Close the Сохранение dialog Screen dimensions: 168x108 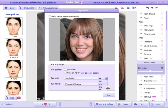tap(117, 11)
